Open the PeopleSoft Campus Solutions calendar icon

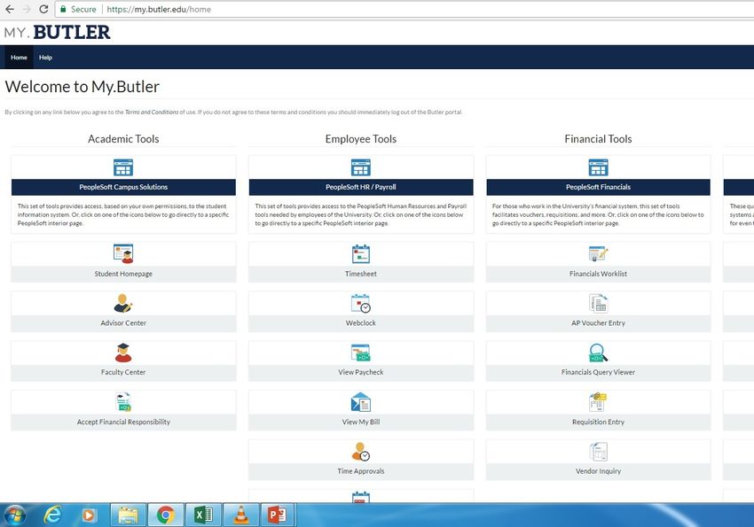(123, 167)
